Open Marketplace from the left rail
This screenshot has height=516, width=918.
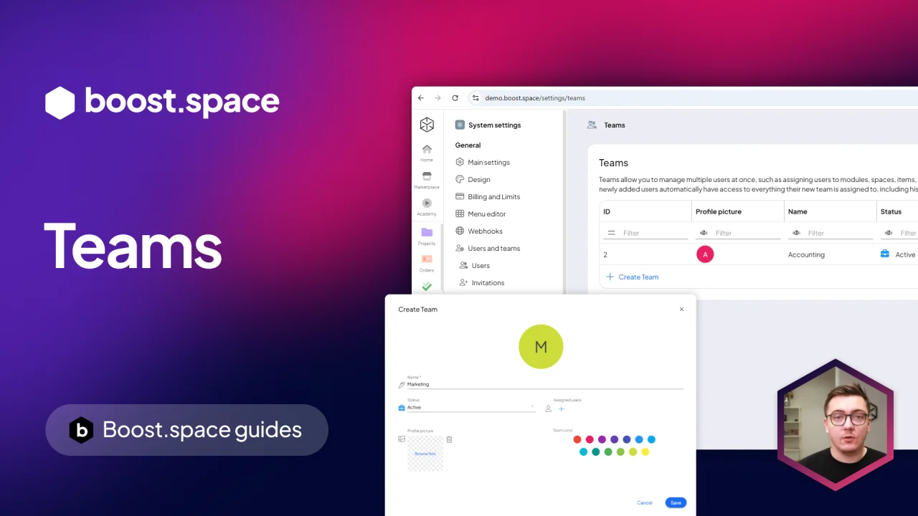coord(427,180)
